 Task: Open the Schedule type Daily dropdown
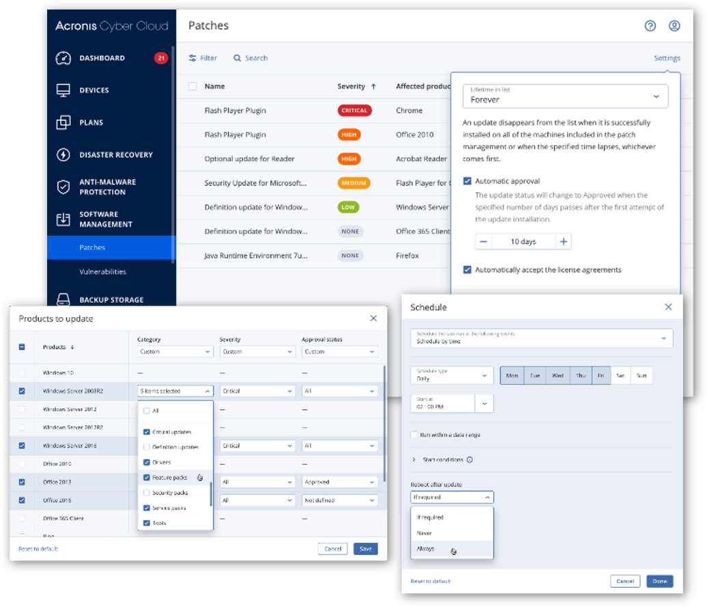point(452,375)
